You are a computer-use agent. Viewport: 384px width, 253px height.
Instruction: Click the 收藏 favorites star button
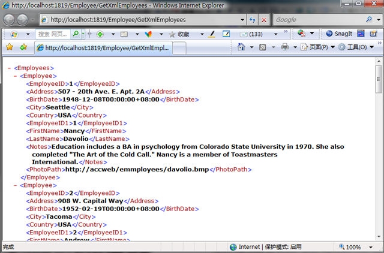179,34
